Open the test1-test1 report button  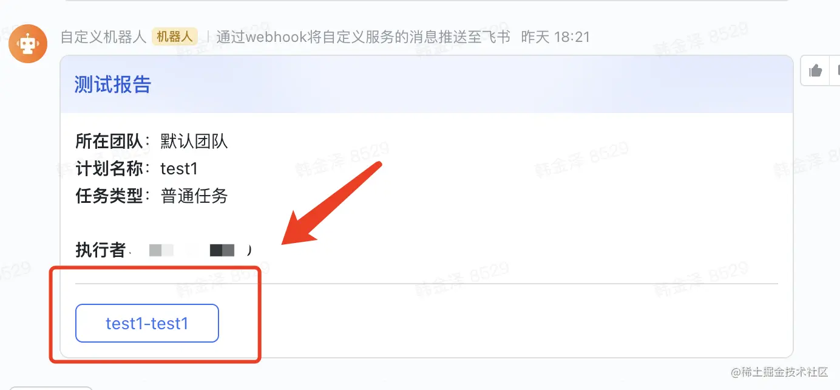pyautogui.click(x=147, y=323)
